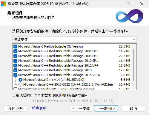The width and height of the screenshot is (149, 115).
Task: Click the Microsoft colored logo in title bar
Action: (4, 4)
